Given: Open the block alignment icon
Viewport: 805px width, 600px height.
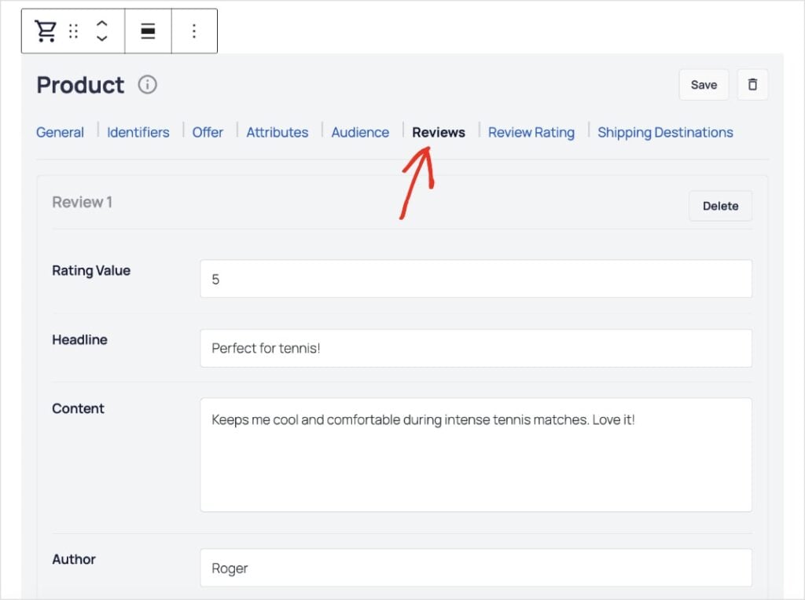Looking at the screenshot, I should coord(148,31).
